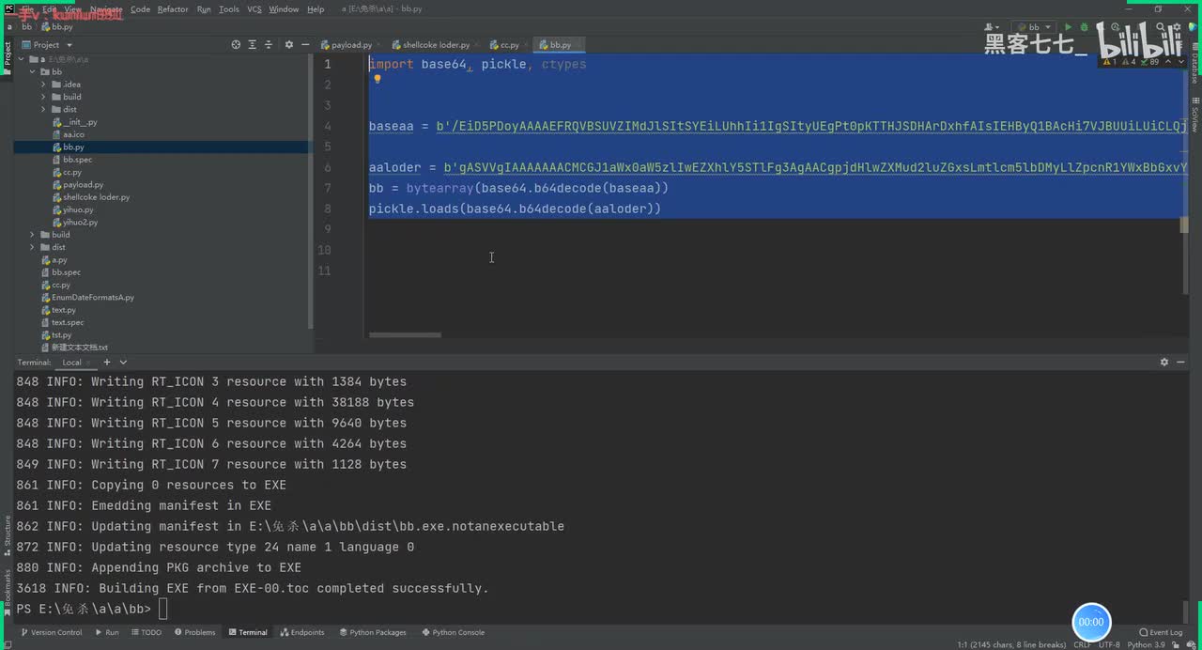Open Python Packages tool window
The image size is (1202, 650).
point(373,632)
